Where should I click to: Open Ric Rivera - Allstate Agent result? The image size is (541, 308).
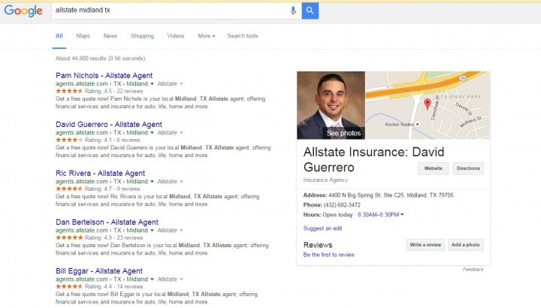click(101, 174)
